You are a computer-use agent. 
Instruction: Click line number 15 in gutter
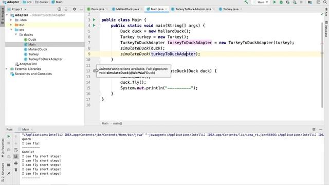tap(88, 88)
